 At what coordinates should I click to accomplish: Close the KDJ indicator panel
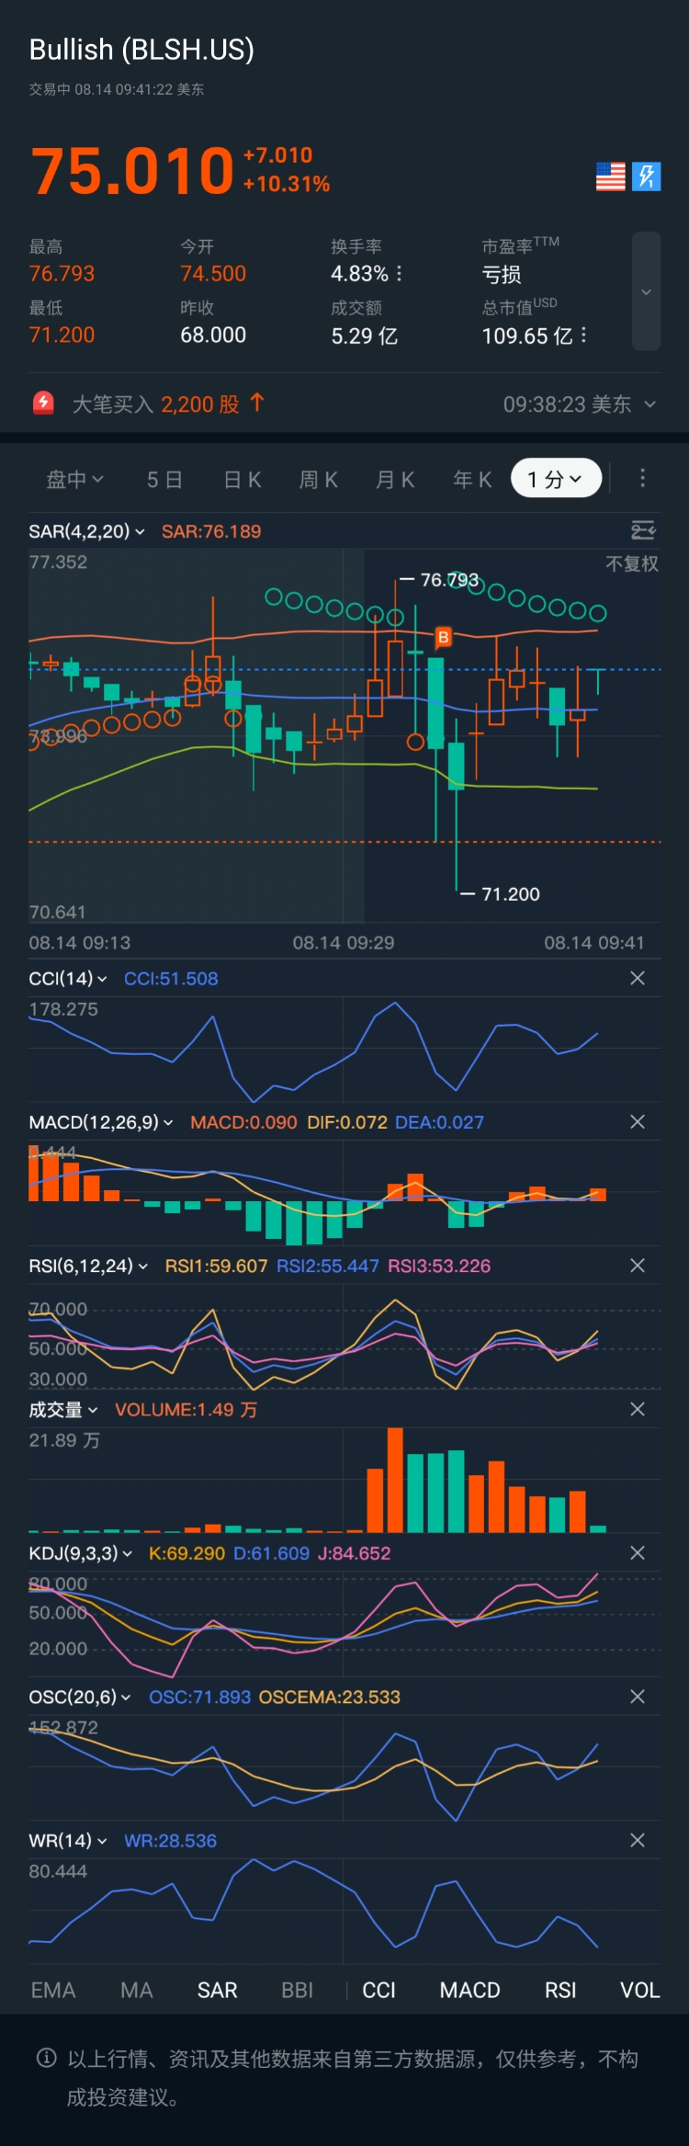(x=638, y=1552)
